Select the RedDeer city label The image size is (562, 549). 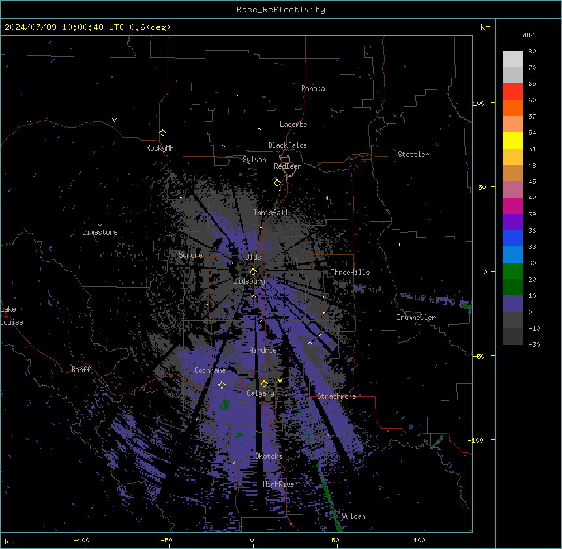pos(287,166)
